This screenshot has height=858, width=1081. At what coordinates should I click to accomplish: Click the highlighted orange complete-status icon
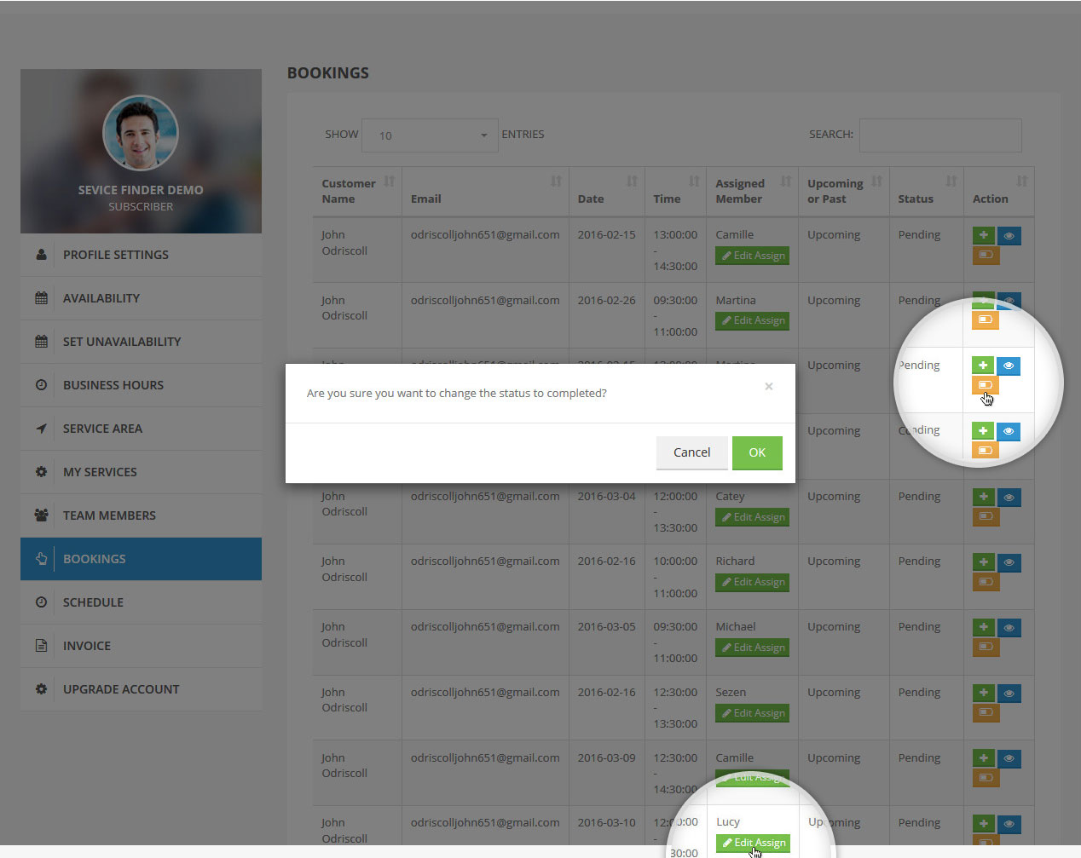coord(985,385)
